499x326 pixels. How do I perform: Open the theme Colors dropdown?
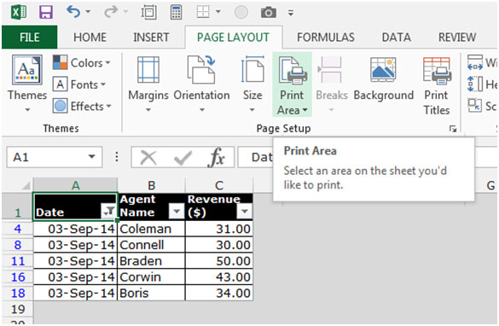tap(82, 62)
